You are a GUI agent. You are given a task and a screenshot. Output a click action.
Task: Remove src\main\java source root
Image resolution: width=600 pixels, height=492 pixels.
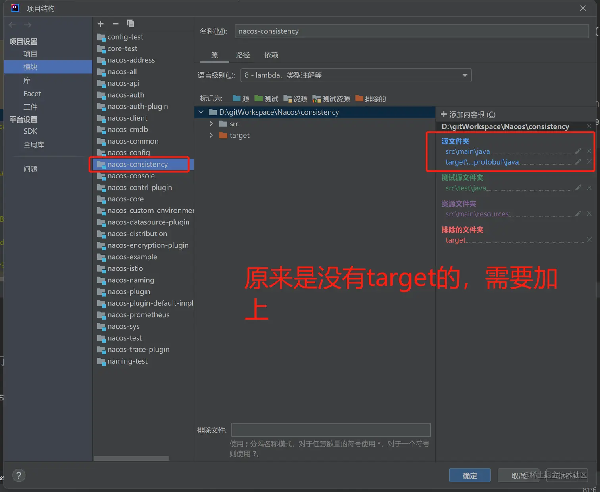point(589,151)
